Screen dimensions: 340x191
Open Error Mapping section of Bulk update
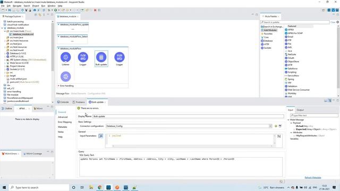coord(65,122)
